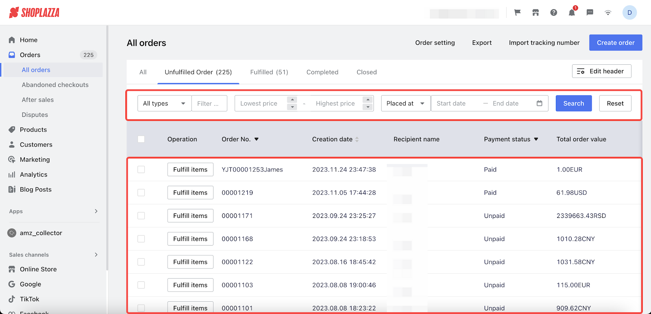This screenshot has height=314, width=651.
Task: Click the amz_collector app icon
Action: click(x=12, y=233)
